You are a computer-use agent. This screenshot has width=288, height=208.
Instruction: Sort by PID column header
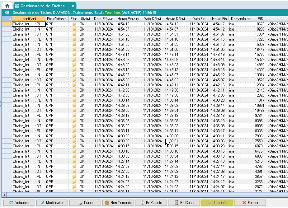pos(260,19)
